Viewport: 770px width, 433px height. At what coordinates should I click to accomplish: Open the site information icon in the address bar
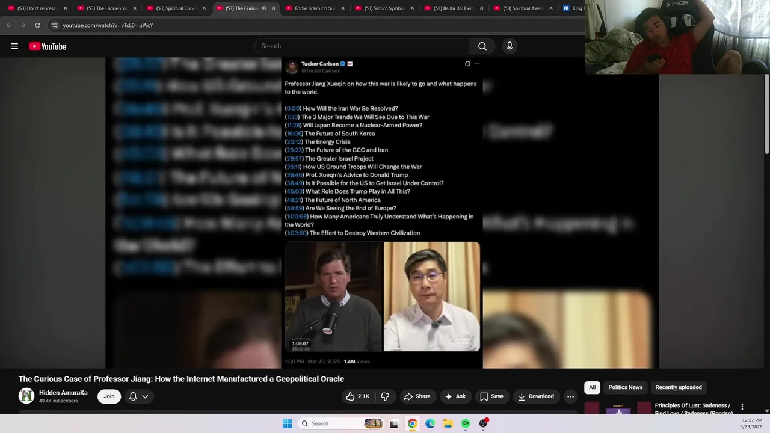click(x=55, y=25)
